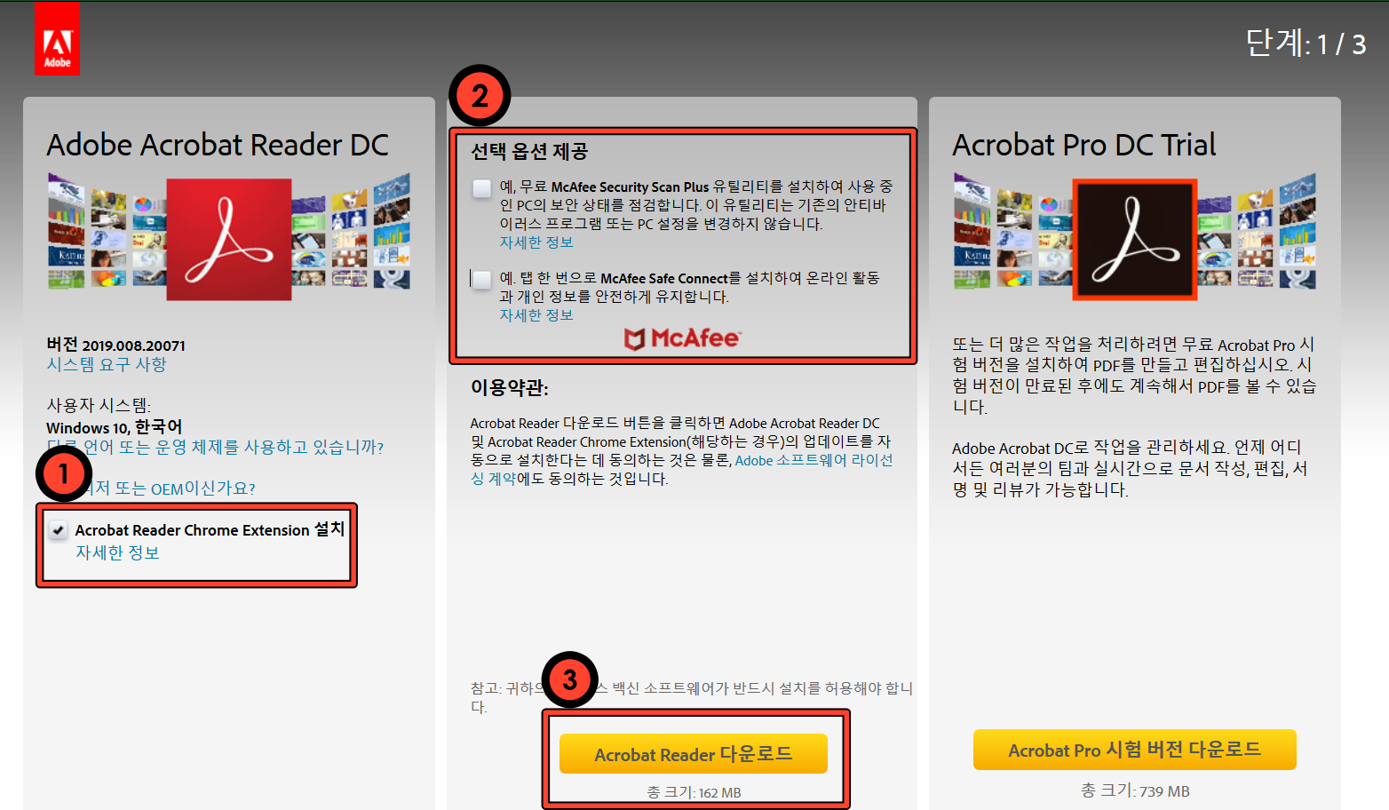Open 자세한 정보 under McAfee Safe Connect
Viewport: 1389px width, 810px height.
tap(536, 315)
